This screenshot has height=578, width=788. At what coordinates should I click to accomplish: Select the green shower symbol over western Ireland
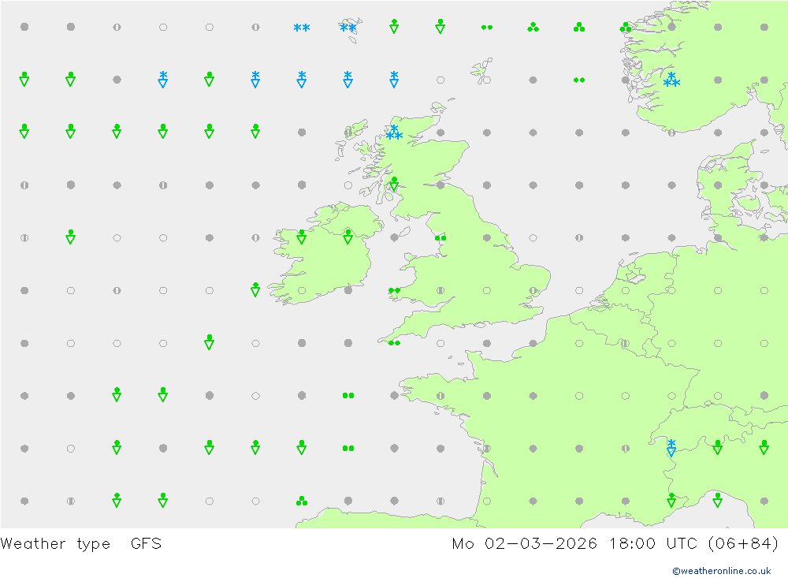[301, 237]
